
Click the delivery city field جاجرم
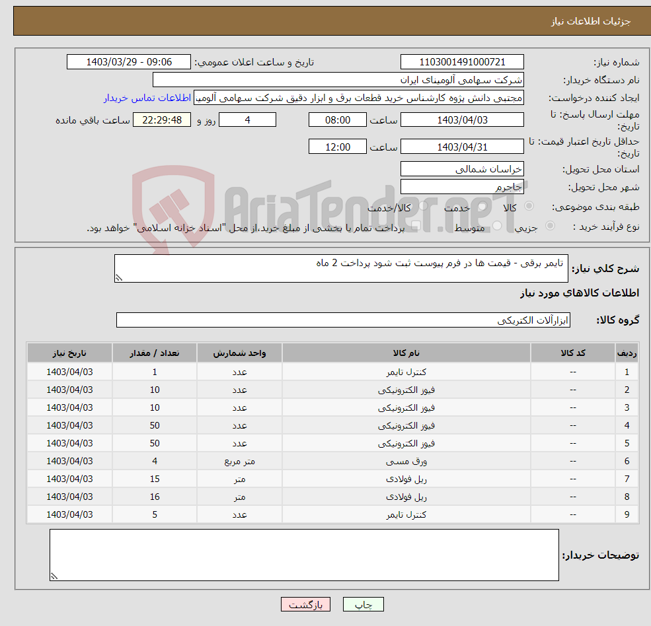[462, 187]
